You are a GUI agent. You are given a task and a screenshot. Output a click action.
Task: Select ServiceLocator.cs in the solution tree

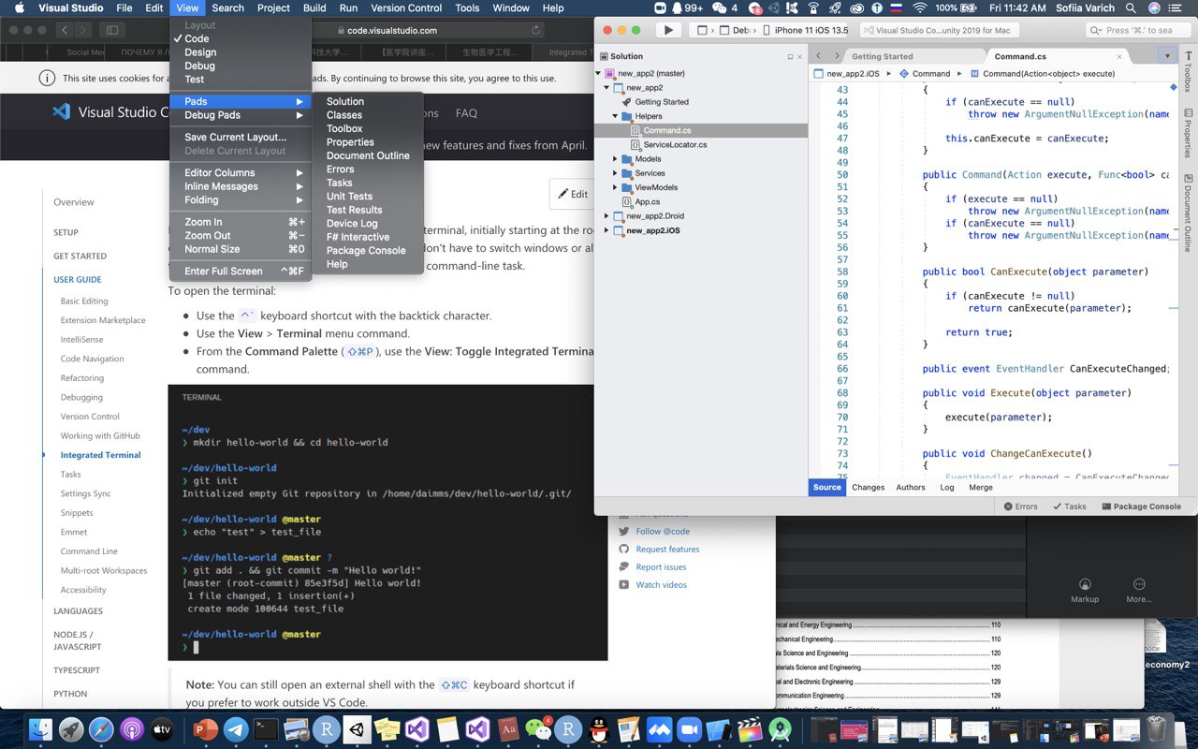pyautogui.click(x=675, y=145)
